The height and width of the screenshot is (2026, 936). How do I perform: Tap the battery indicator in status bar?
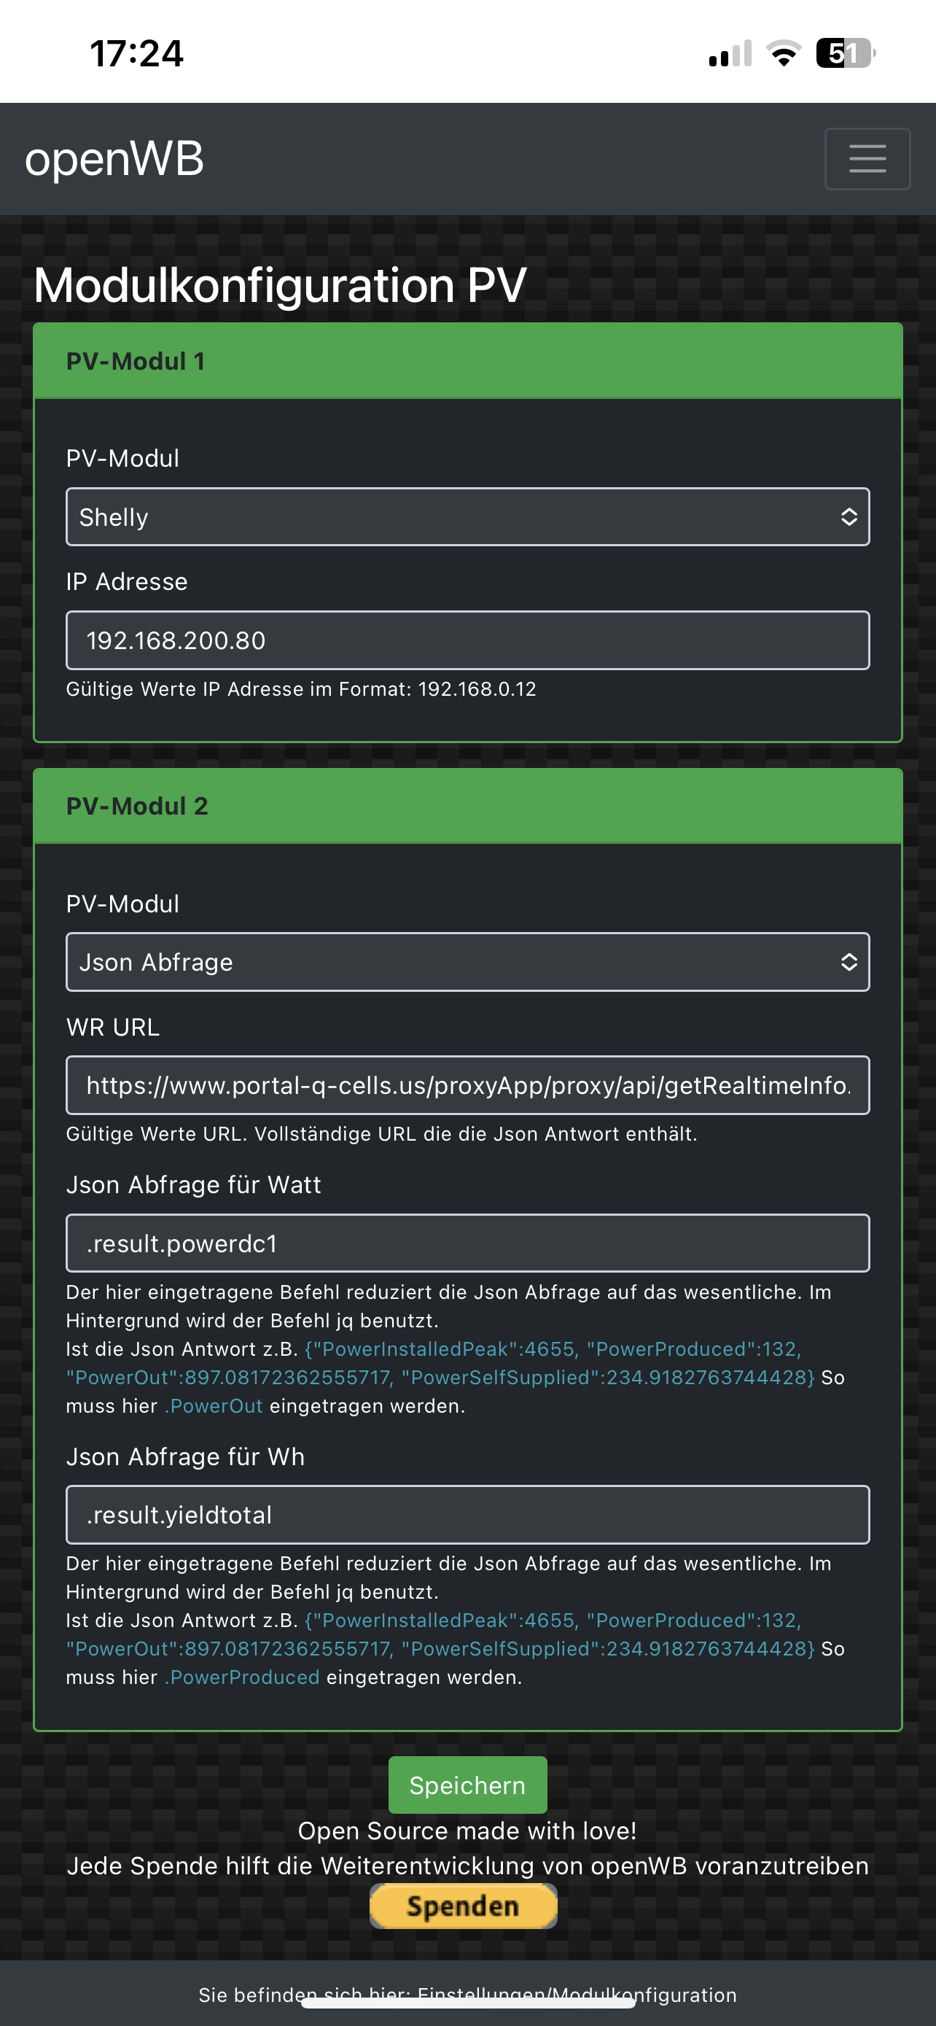(845, 53)
